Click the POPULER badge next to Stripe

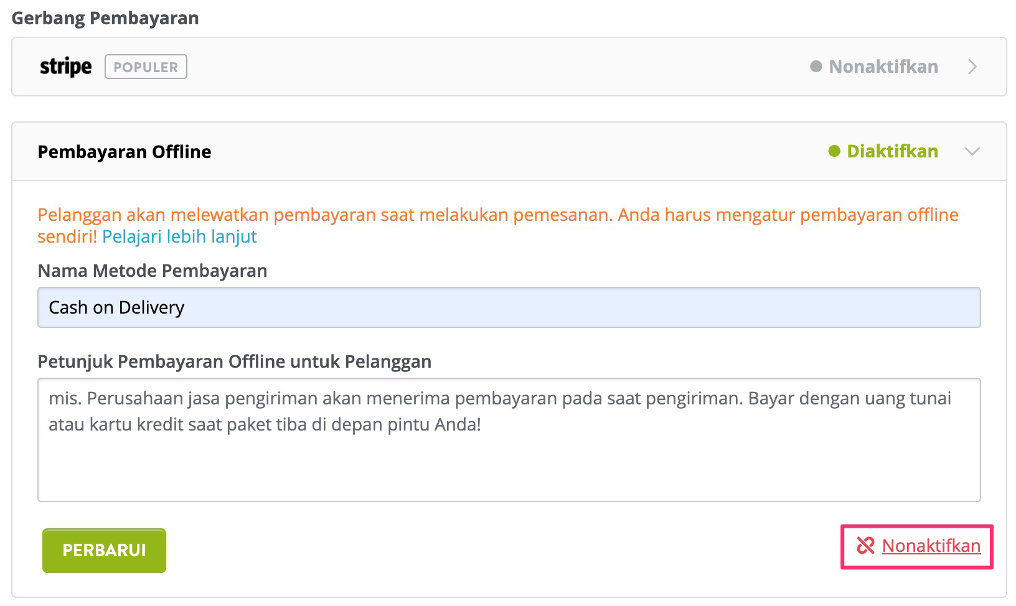click(x=146, y=67)
